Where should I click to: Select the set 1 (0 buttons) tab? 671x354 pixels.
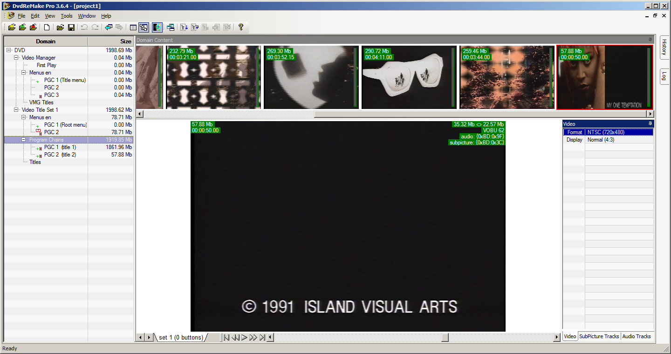[181, 337]
